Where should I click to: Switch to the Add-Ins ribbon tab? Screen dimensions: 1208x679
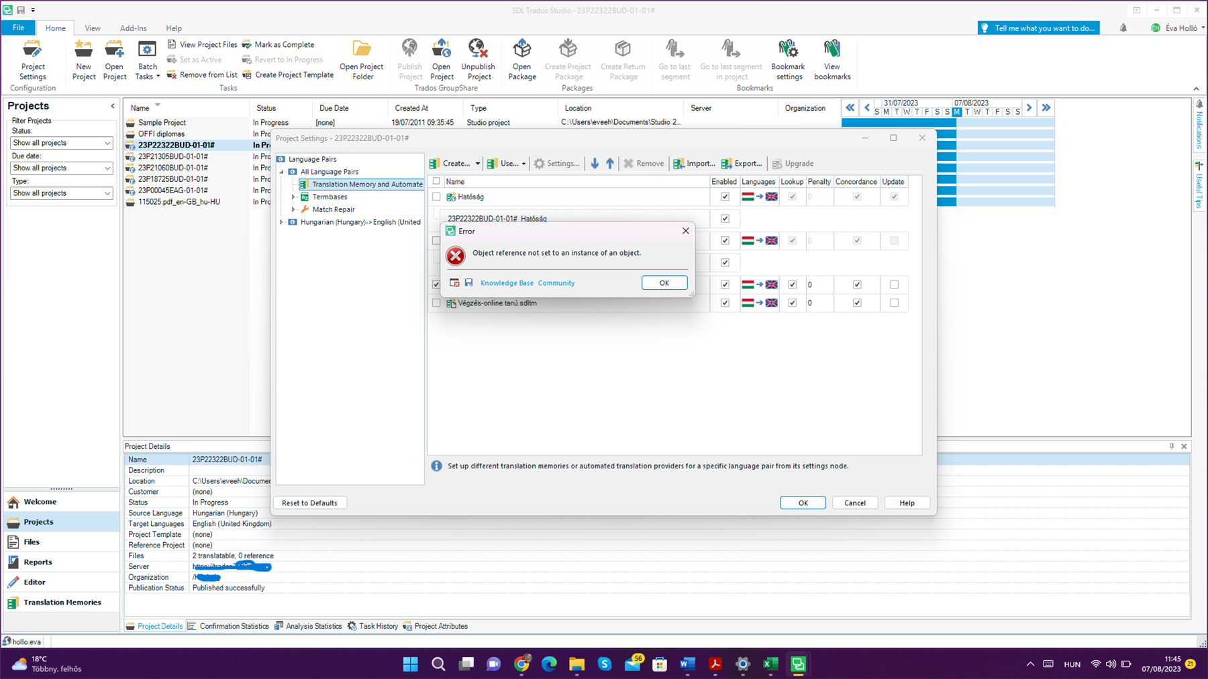133,28
